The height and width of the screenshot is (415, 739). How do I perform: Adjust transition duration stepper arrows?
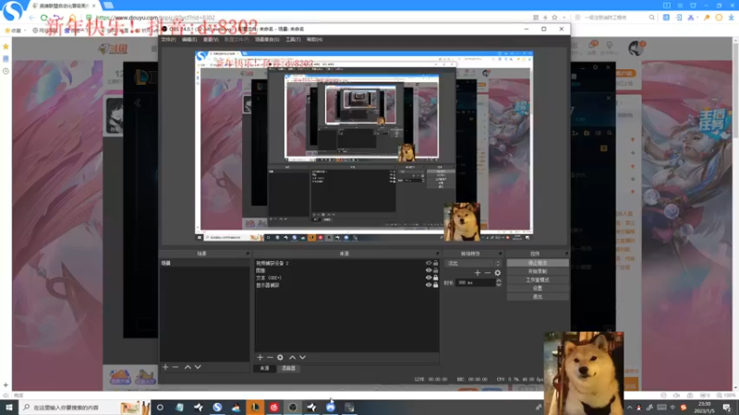point(499,282)
